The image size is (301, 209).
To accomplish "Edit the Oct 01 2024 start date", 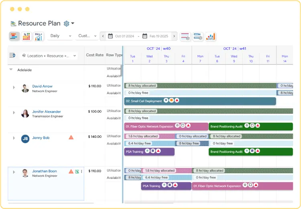I will point(124,36).
